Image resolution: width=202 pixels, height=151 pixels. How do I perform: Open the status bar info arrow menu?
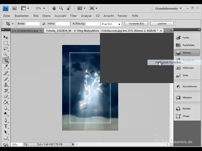(x=73, y=144)
